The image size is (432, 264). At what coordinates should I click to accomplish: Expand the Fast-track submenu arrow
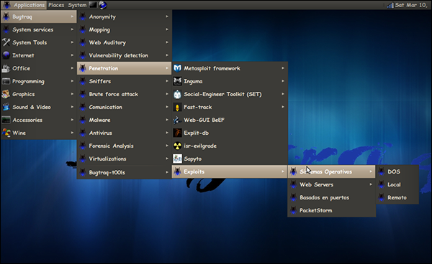coord(283,107)
